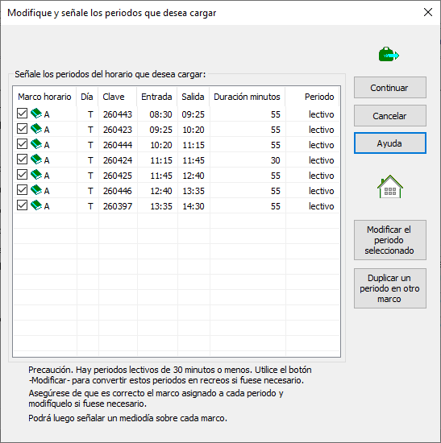
Task: Uncheck the 30-minute period checkbox
Action: (22, 159)
